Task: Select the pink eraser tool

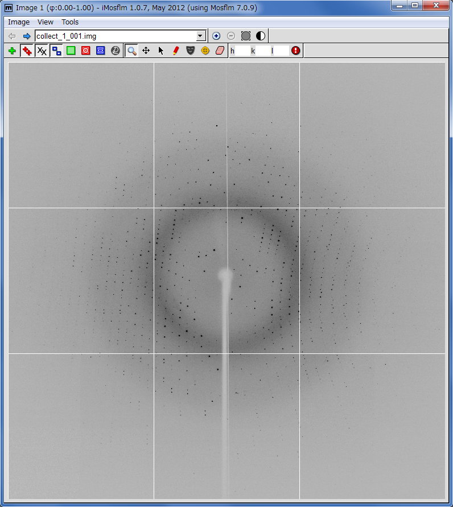Action: pos(221,51)
